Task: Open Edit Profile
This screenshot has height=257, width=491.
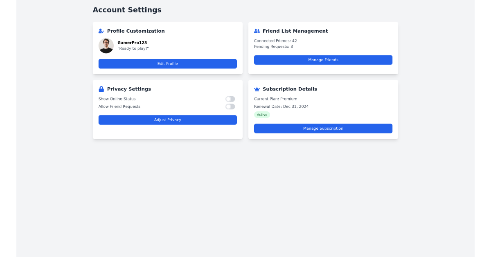Action: [x=167, y=64]
